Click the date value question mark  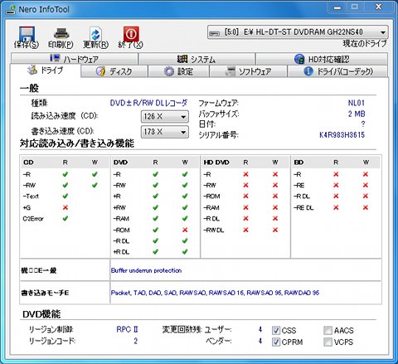363,124
